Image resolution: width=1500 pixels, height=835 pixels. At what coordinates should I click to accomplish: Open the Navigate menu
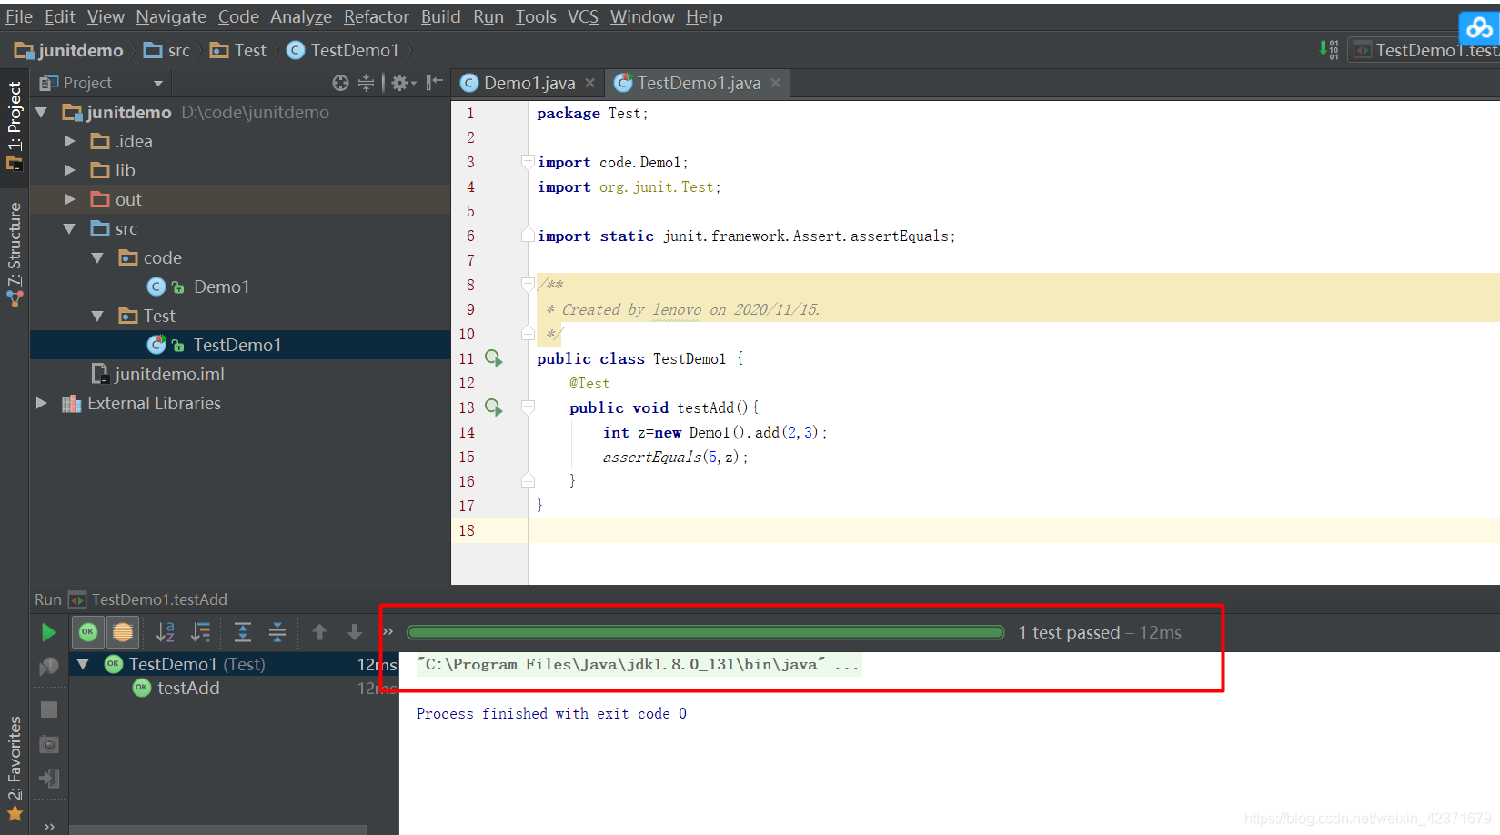point(171,16)
